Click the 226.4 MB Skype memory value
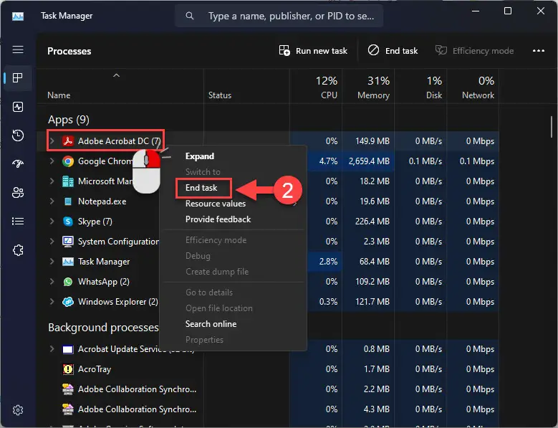This screenshot has width=558, height=428. 372,222
